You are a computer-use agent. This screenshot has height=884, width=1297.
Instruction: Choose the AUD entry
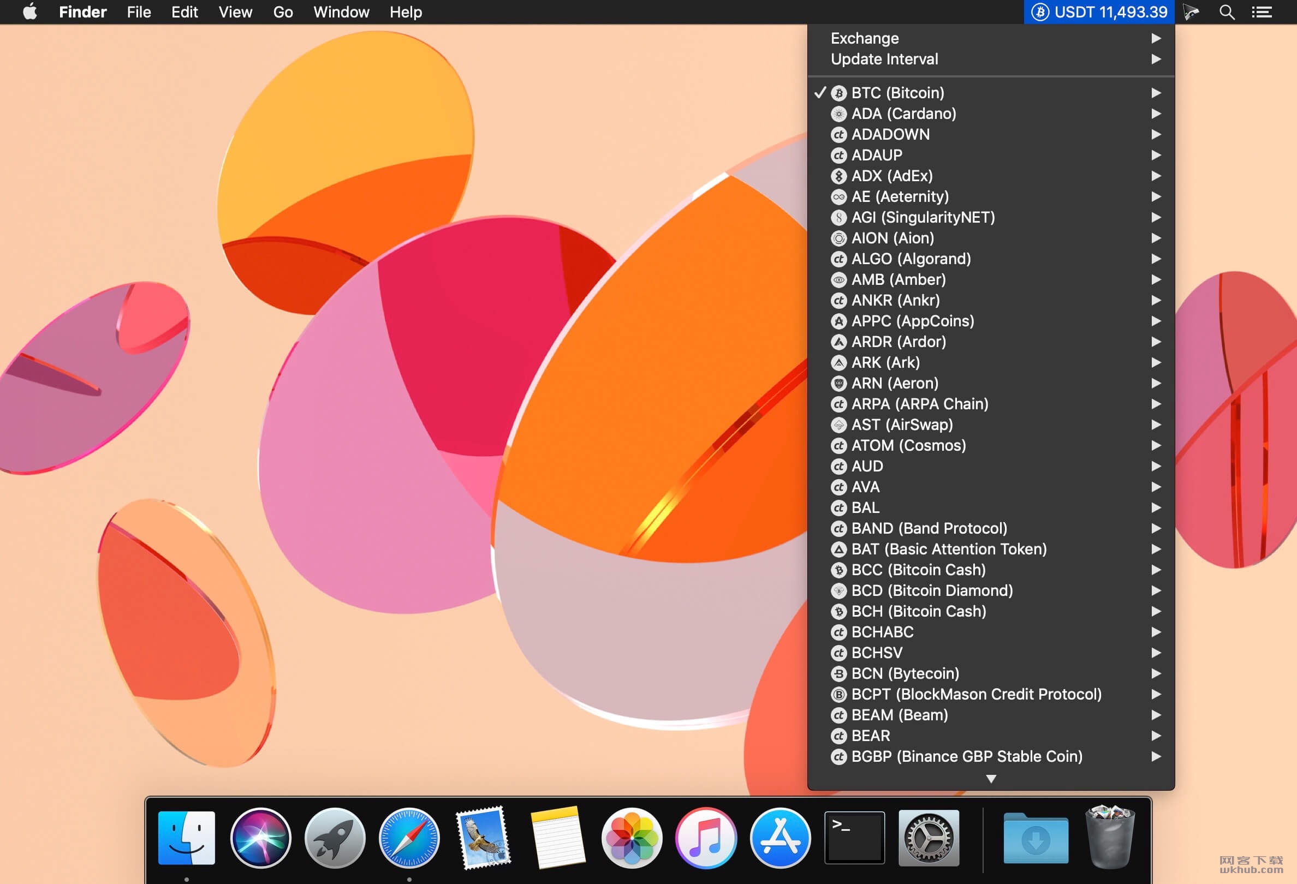pos(991,466)
